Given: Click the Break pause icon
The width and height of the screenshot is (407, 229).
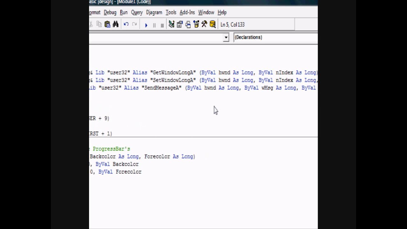Looking at the screenshot, I should [154, 25].
